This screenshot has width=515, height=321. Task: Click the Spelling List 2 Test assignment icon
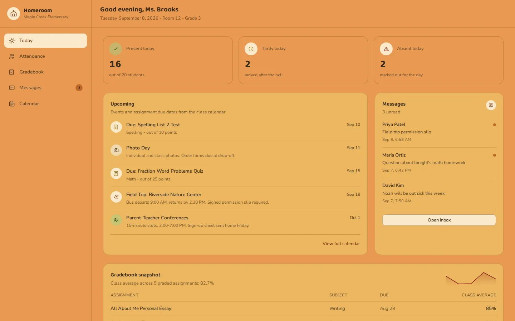coord(116,127)
